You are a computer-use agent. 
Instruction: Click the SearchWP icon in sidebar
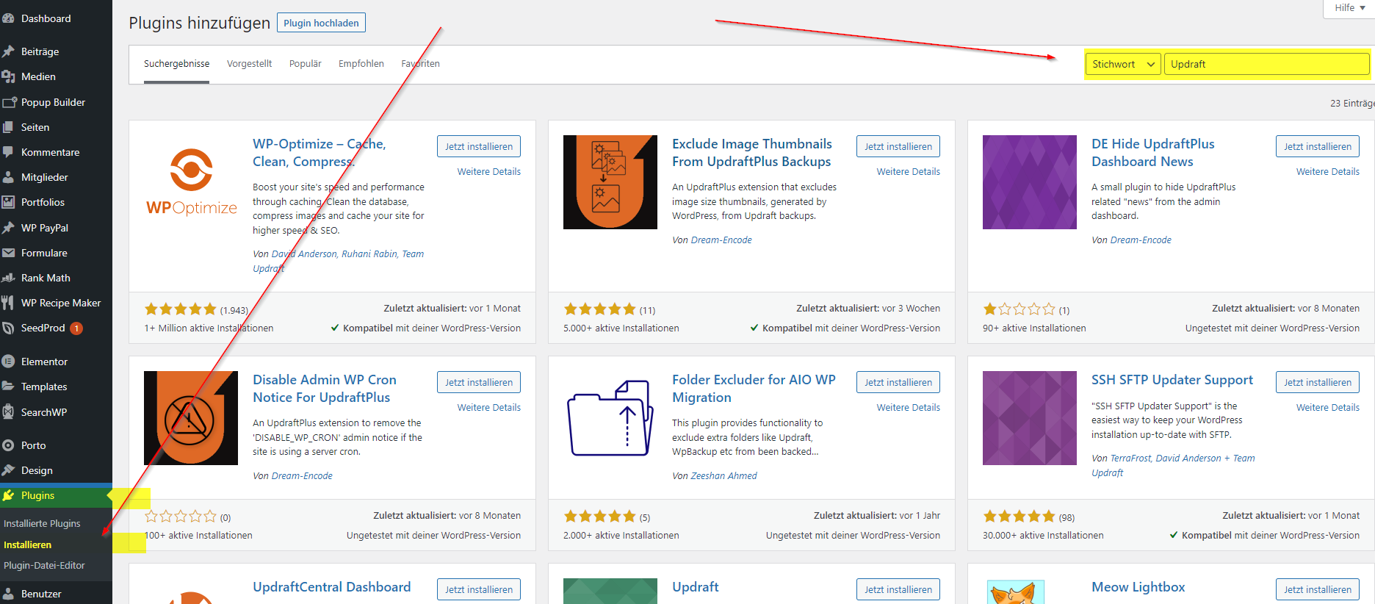click(9, 412)
